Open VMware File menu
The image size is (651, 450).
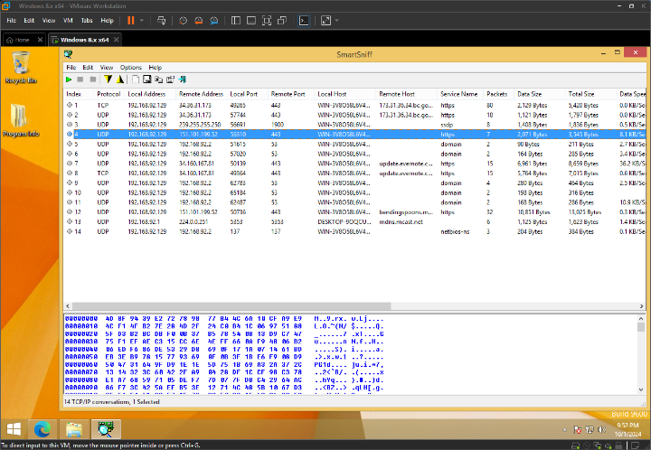11,20
